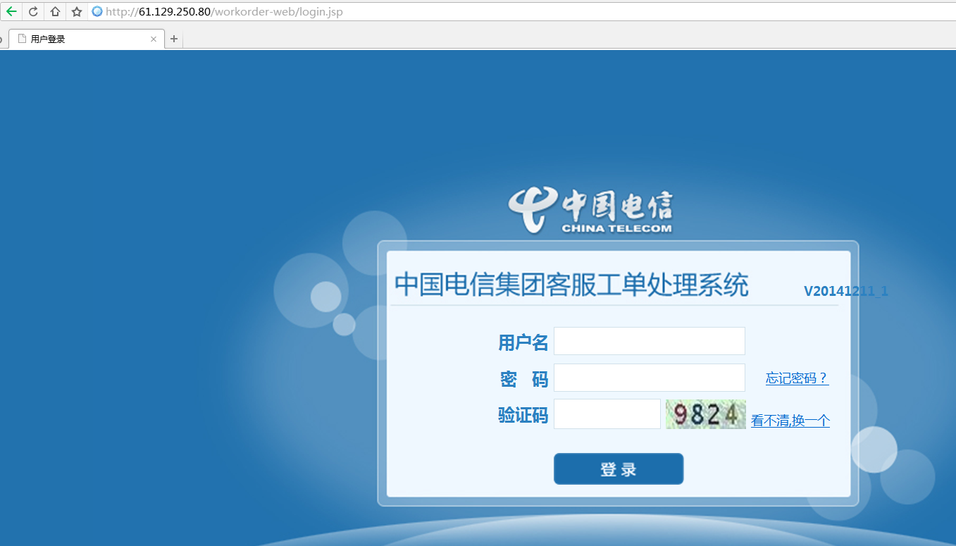Reload the page with the refresh icon
The width and height of the screenshot is (956, 546).
click(33, 11)
